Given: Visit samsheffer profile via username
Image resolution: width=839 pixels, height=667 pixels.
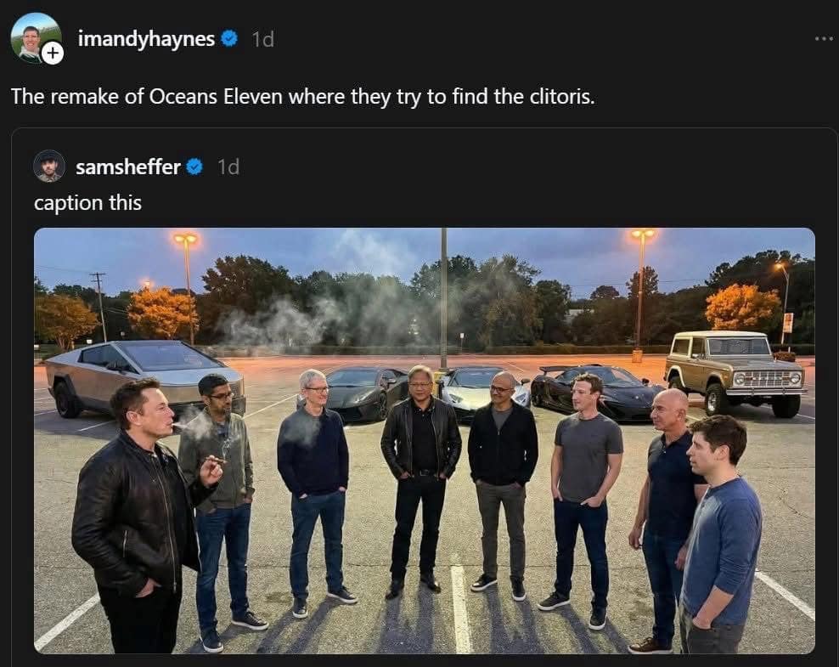Looking at the screenshot, I should (x=127, y=167).
